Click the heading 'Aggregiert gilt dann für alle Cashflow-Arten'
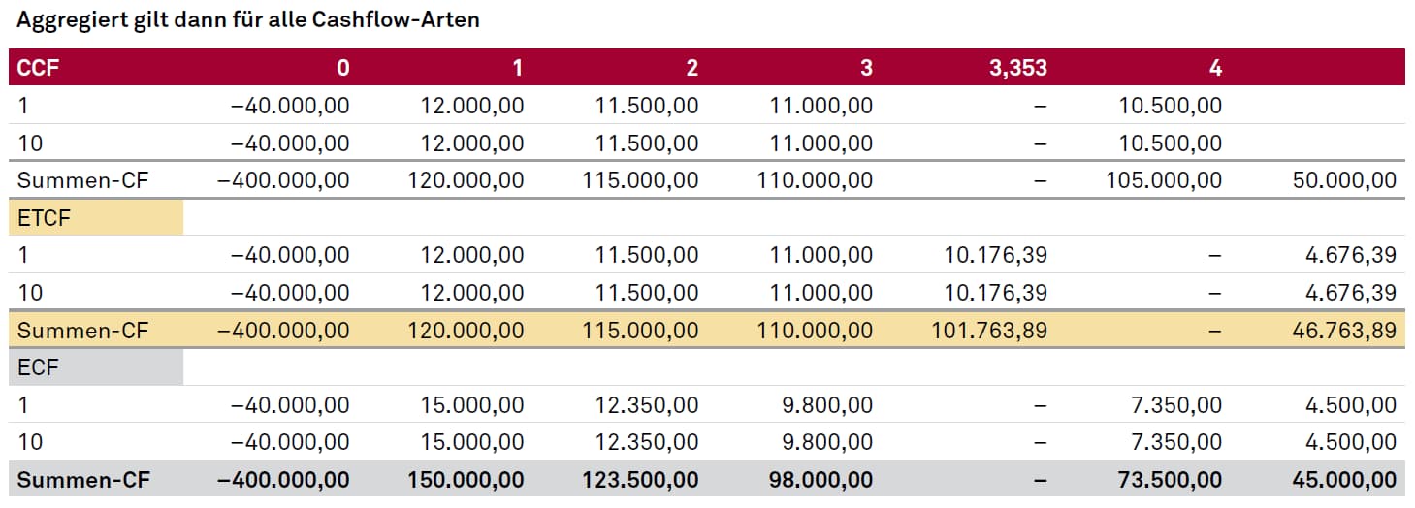 pyautogui.click(x=248, y=19)
